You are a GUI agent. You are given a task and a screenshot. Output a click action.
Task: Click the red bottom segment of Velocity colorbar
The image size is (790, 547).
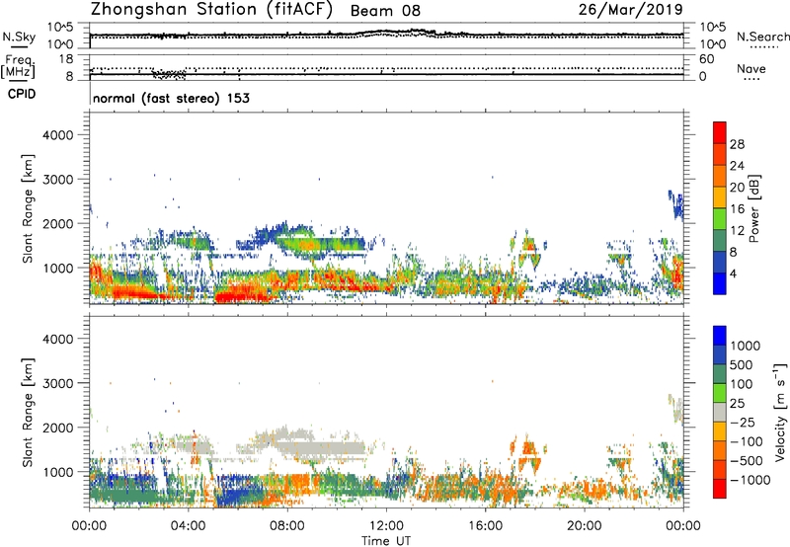click(720, 489)
